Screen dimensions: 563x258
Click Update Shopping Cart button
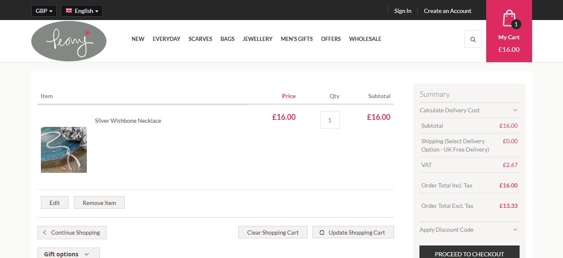(x=353, y=233)
